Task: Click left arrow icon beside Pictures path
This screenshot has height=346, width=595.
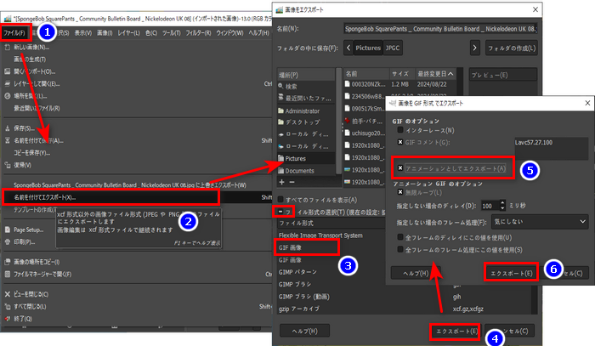Action: (x=349, y=48)
